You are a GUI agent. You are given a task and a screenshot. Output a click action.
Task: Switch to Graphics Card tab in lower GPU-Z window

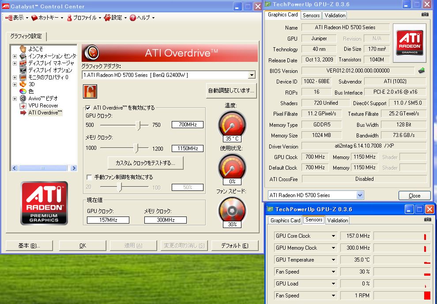tap(285, 220)
